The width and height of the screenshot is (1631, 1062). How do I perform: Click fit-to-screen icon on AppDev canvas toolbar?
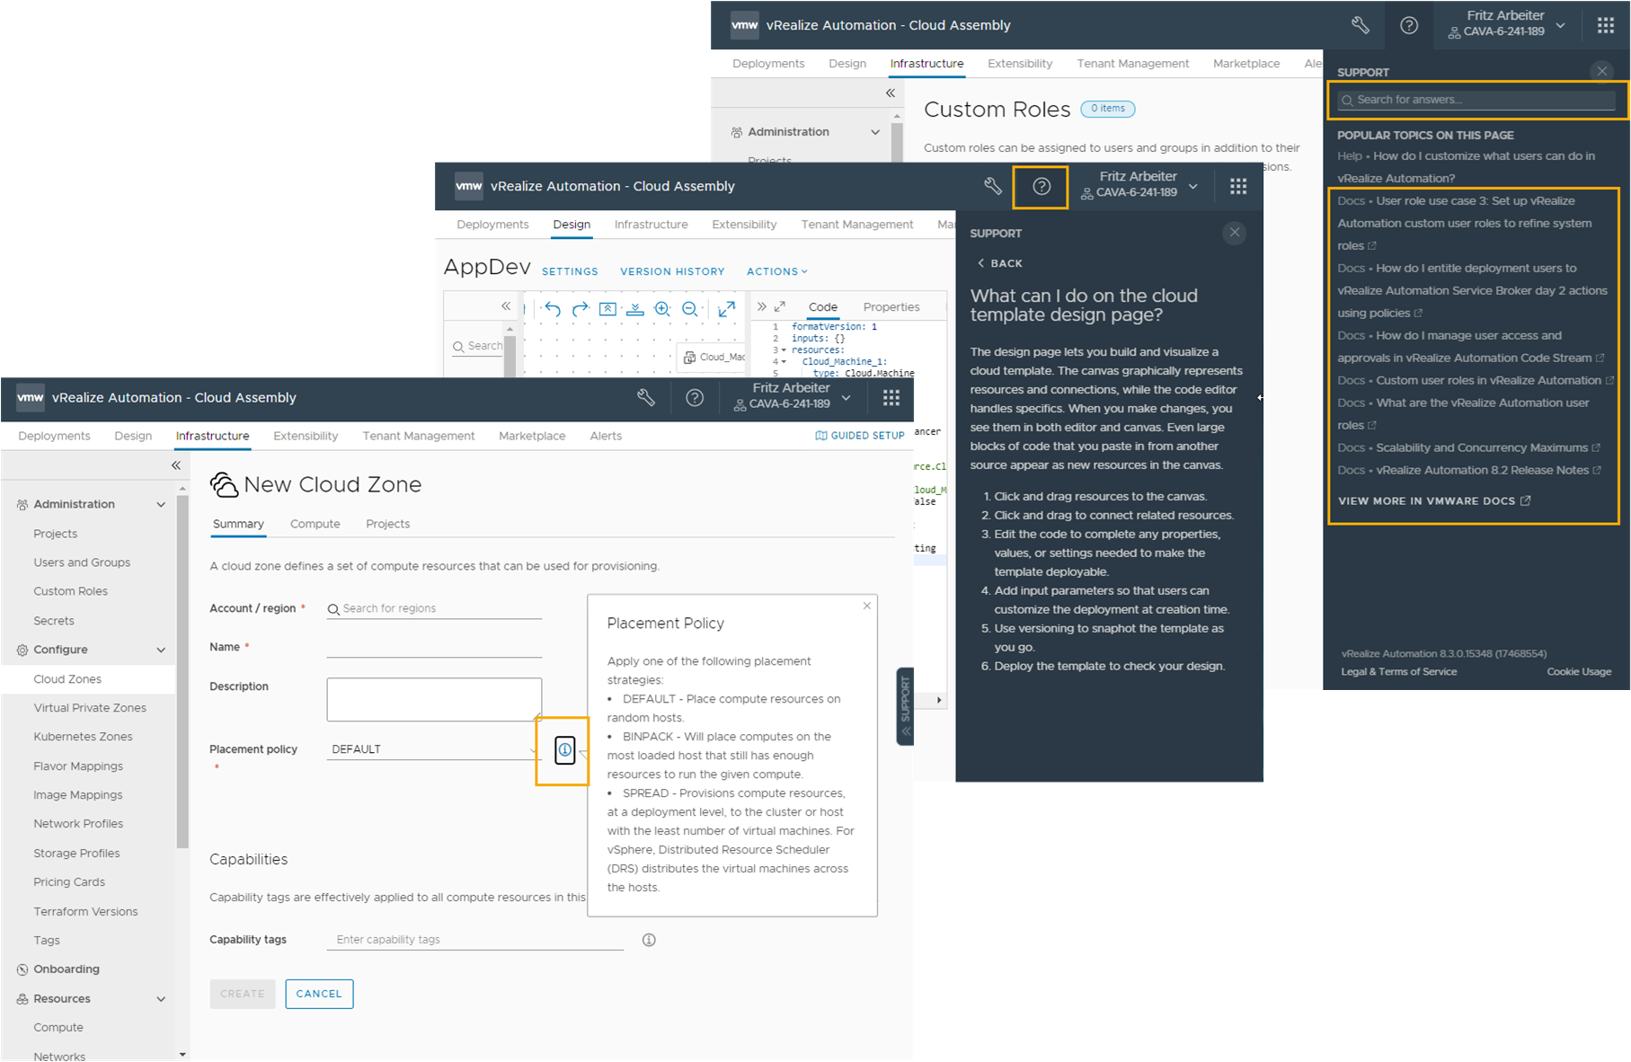pos(607,309)
